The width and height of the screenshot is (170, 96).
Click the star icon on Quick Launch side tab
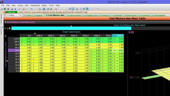tap(2, 13)
